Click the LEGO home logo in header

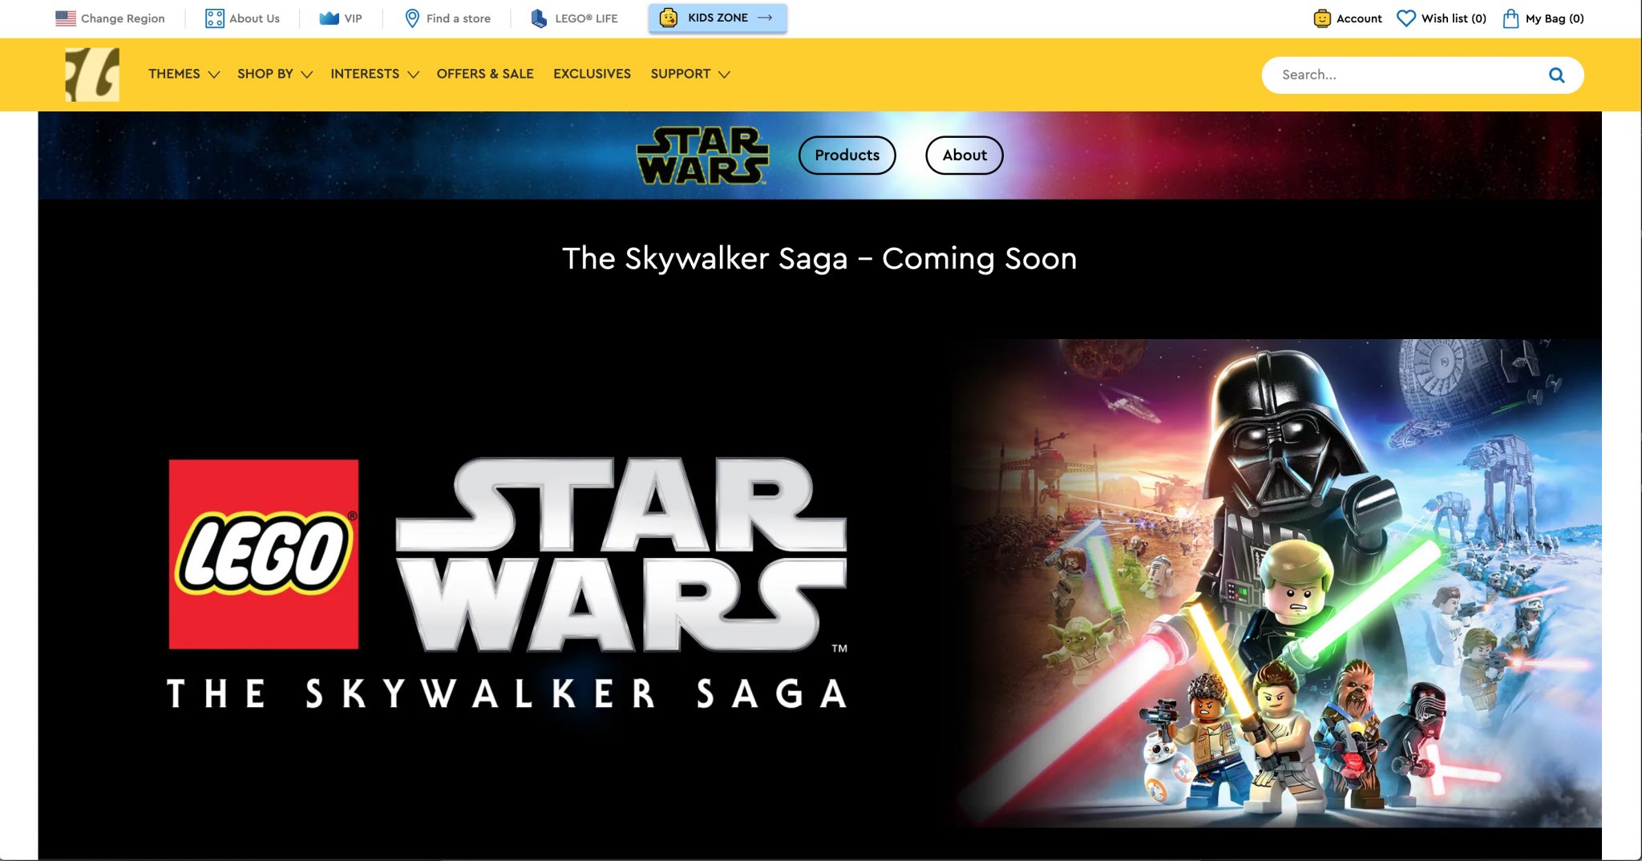pyautogui.click(x=92, y=75)
